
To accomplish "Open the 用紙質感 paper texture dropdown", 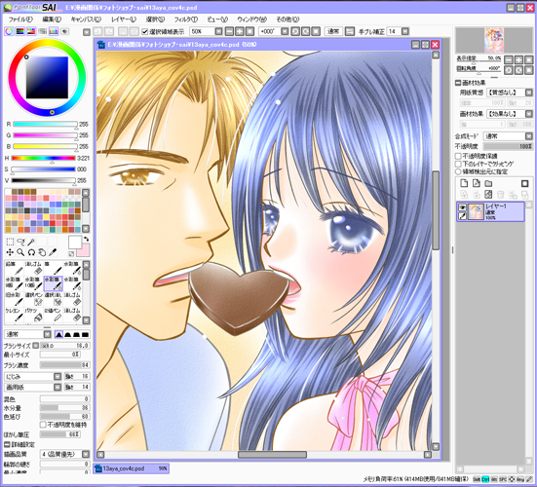I will click(529, 93).
